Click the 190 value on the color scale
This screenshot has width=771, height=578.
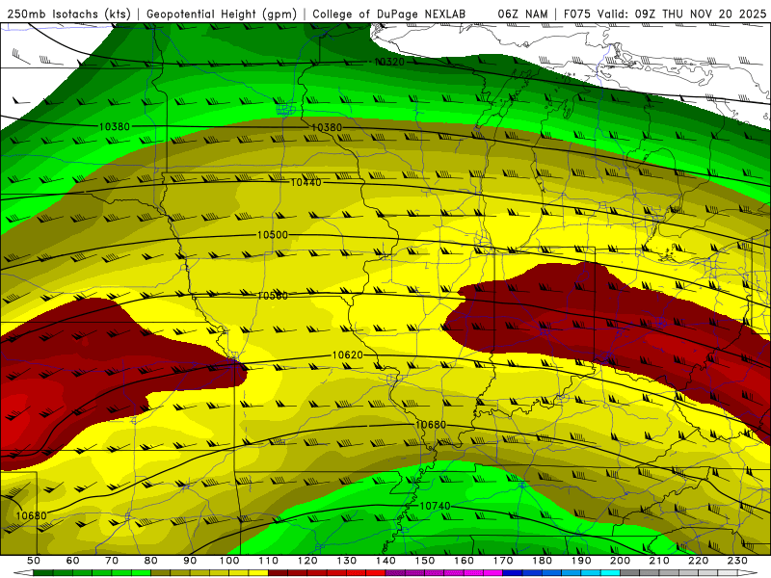point(581,561)
